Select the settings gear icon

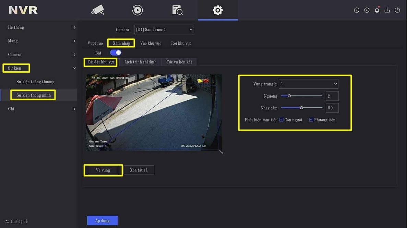click(x=218, y=10)
